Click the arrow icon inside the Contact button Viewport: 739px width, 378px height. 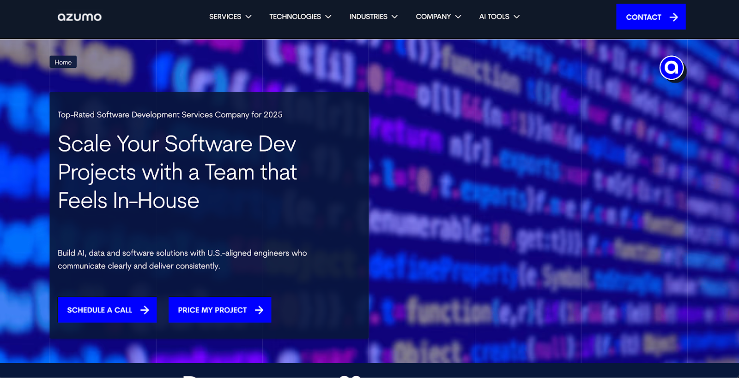pos(674,17)
